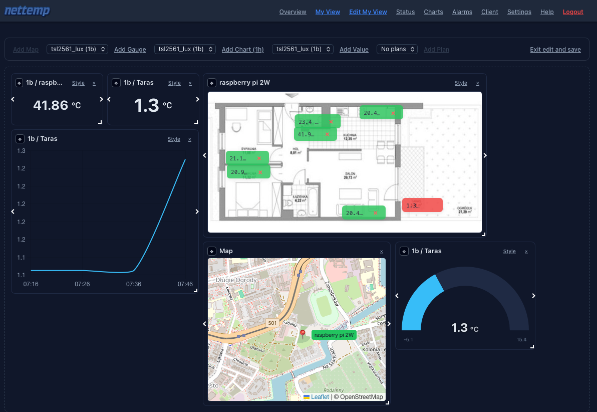Click Exit edit and save
The image size is (597, 412).
pos(555,50)
